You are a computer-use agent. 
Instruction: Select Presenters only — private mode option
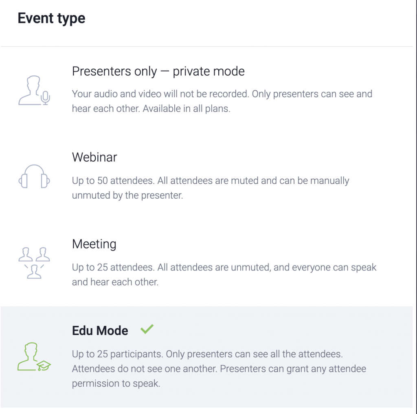pyautogui.click(x=158, y=71)
